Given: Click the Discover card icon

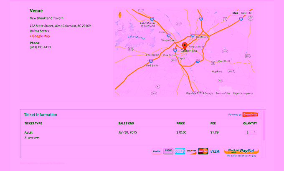Looking at the screenshot, I should tap(191, 151).
